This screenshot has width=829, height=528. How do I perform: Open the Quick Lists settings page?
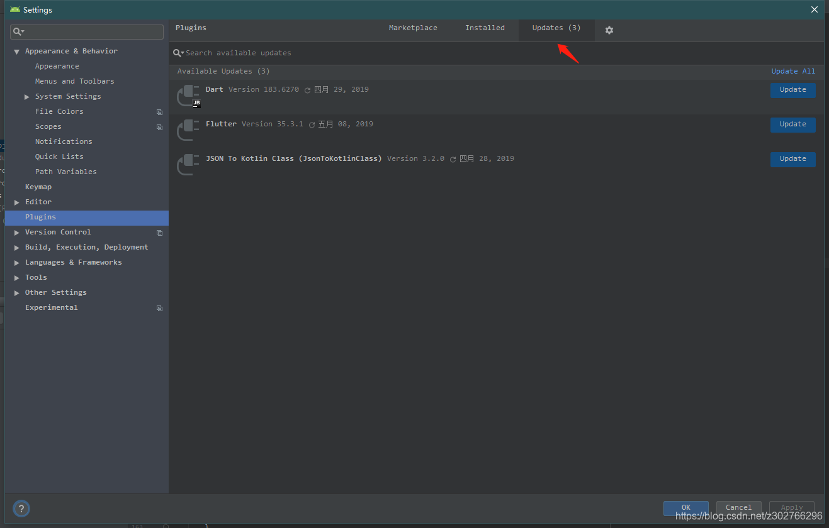(59, 157)
